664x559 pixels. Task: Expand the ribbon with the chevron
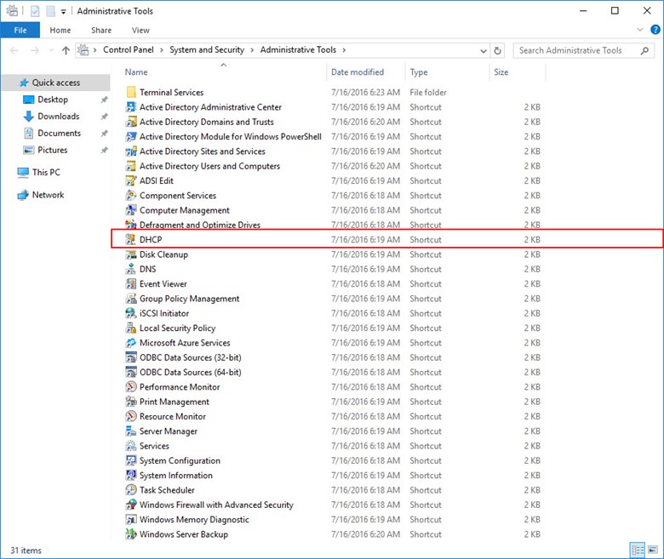coord(640,31)
